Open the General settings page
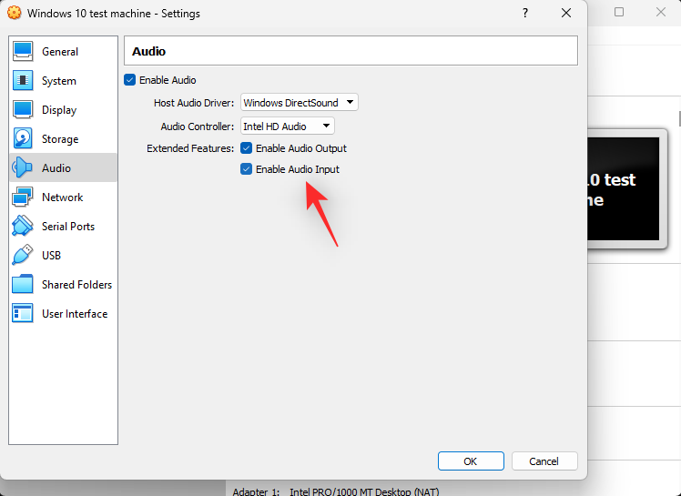681x496 pixels. point(64,52)
